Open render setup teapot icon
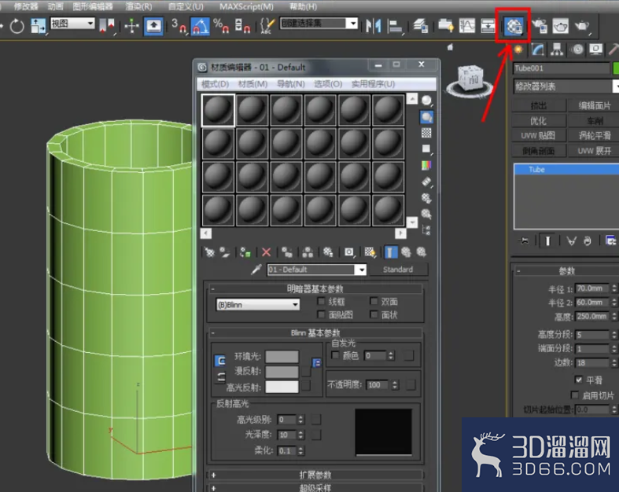Screen dimensions: 619x492 click(540, 26)
